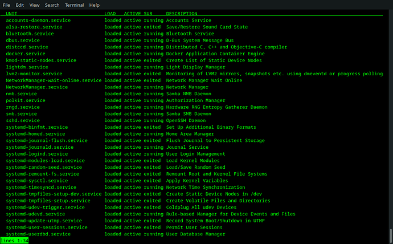Select dbus.service text

tap(23, 40)
